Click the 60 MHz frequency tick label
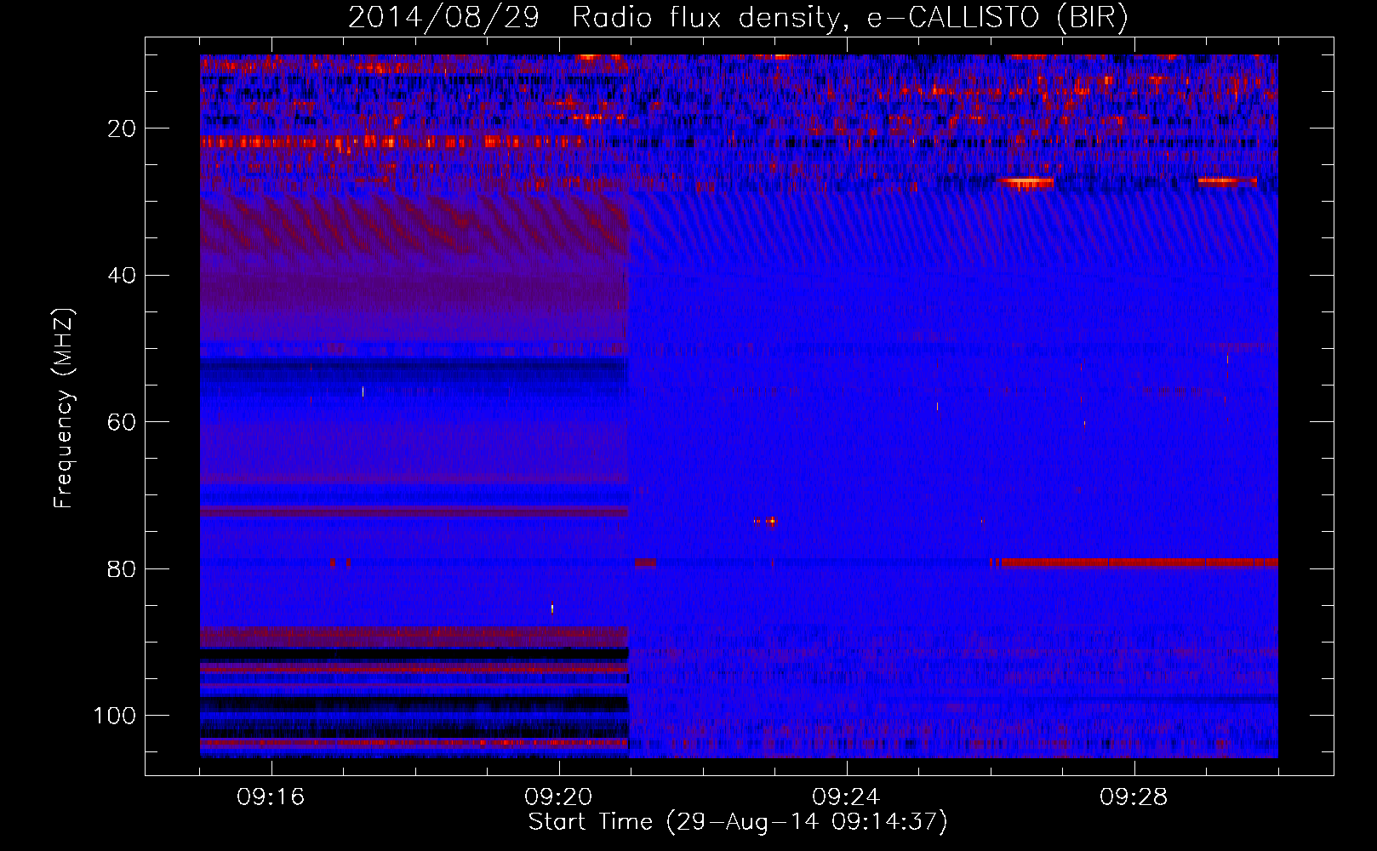The image size is (1377, 851). (x=123, y=422)
